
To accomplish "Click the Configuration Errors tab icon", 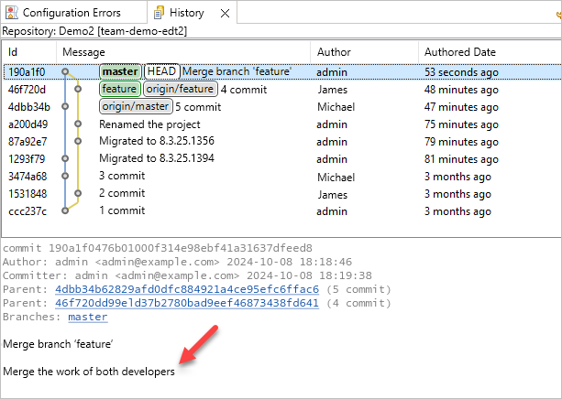I will point(12,14).
